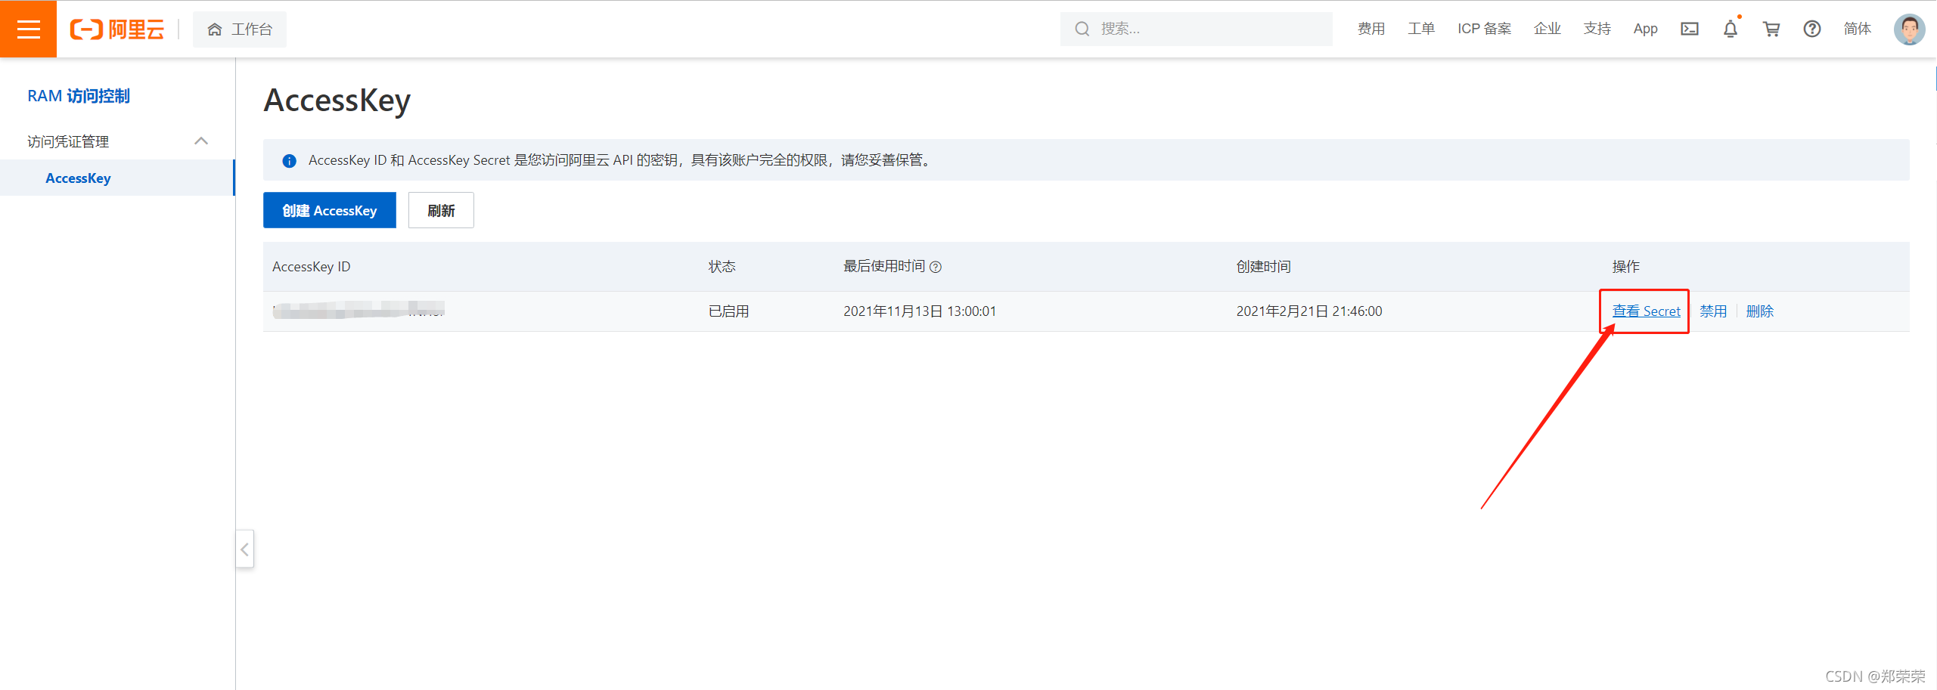Screen dimensions: 1937x690
Task: Click the search magnifier icon
Action: point(1082,29)
